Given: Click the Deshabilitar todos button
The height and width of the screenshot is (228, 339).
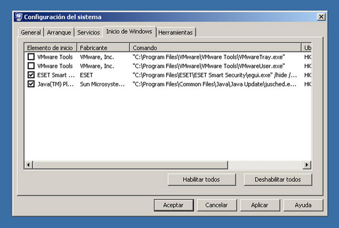Looking at the screenshot, I should pos(278,179).
